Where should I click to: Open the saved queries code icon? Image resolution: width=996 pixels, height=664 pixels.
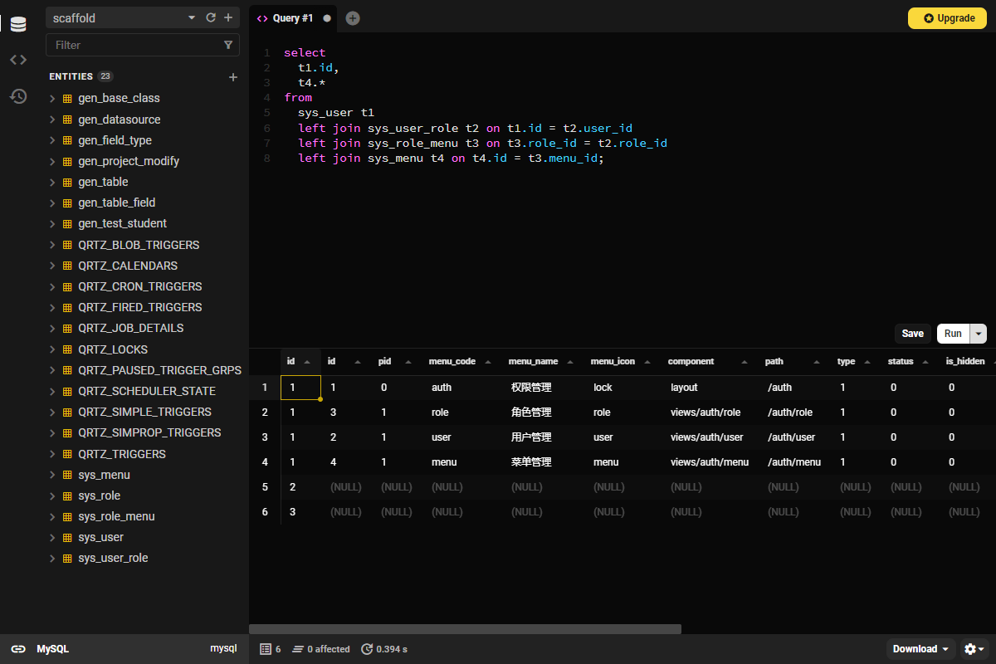(18, 60)
